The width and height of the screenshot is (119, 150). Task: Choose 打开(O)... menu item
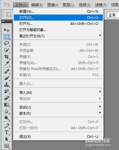click(58, 18)
